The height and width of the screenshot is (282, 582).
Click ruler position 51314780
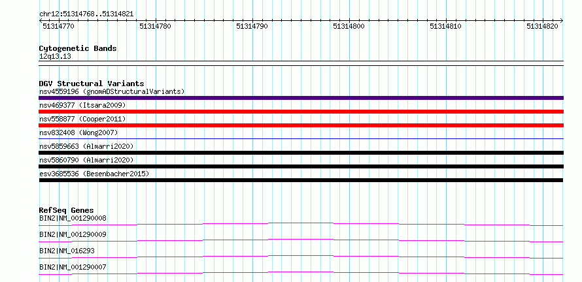click(x=155, y=26)
